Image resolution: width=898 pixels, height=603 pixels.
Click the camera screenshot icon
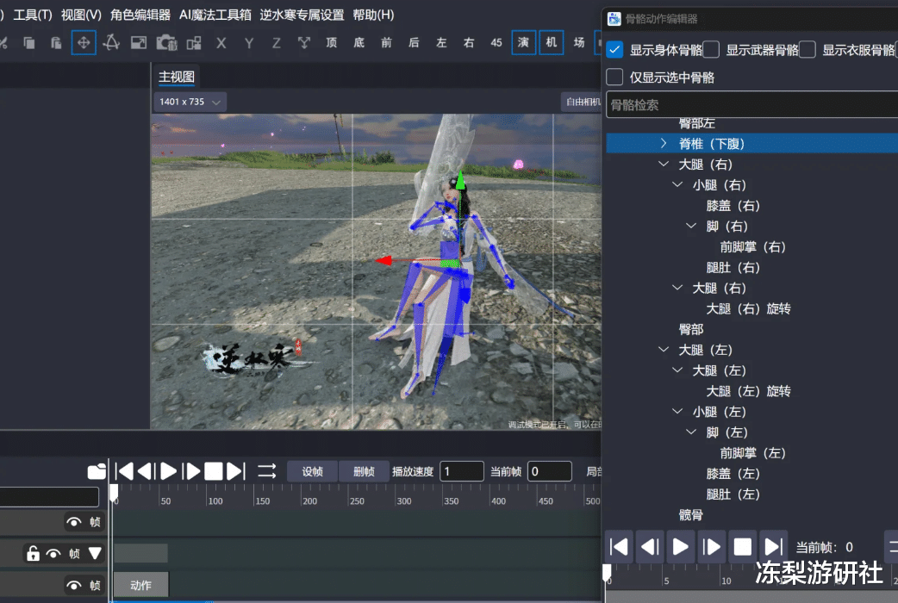point(166,42)
